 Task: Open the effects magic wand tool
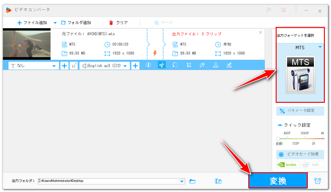point(202,66)
